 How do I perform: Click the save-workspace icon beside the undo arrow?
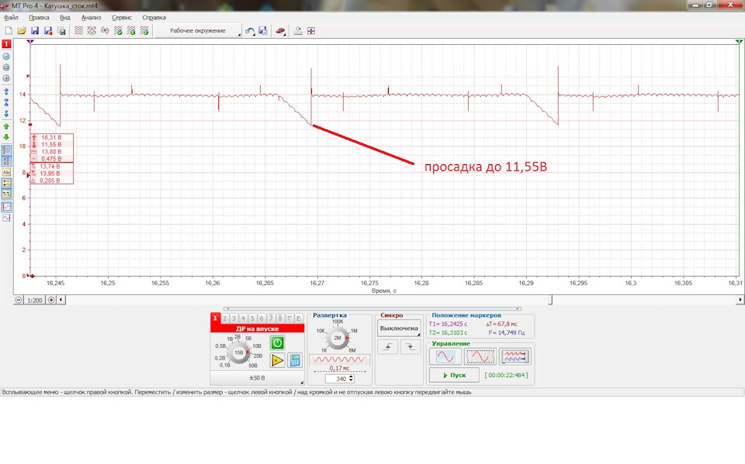pyautogui.click(x=263, y=31)
